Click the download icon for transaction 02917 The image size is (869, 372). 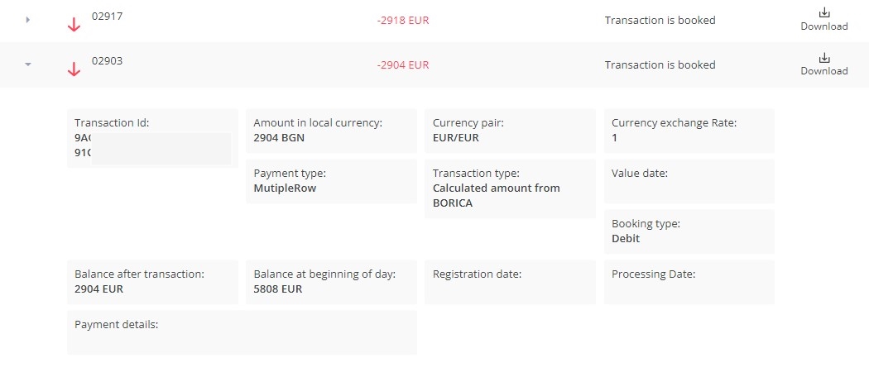[x=823, y=12]
